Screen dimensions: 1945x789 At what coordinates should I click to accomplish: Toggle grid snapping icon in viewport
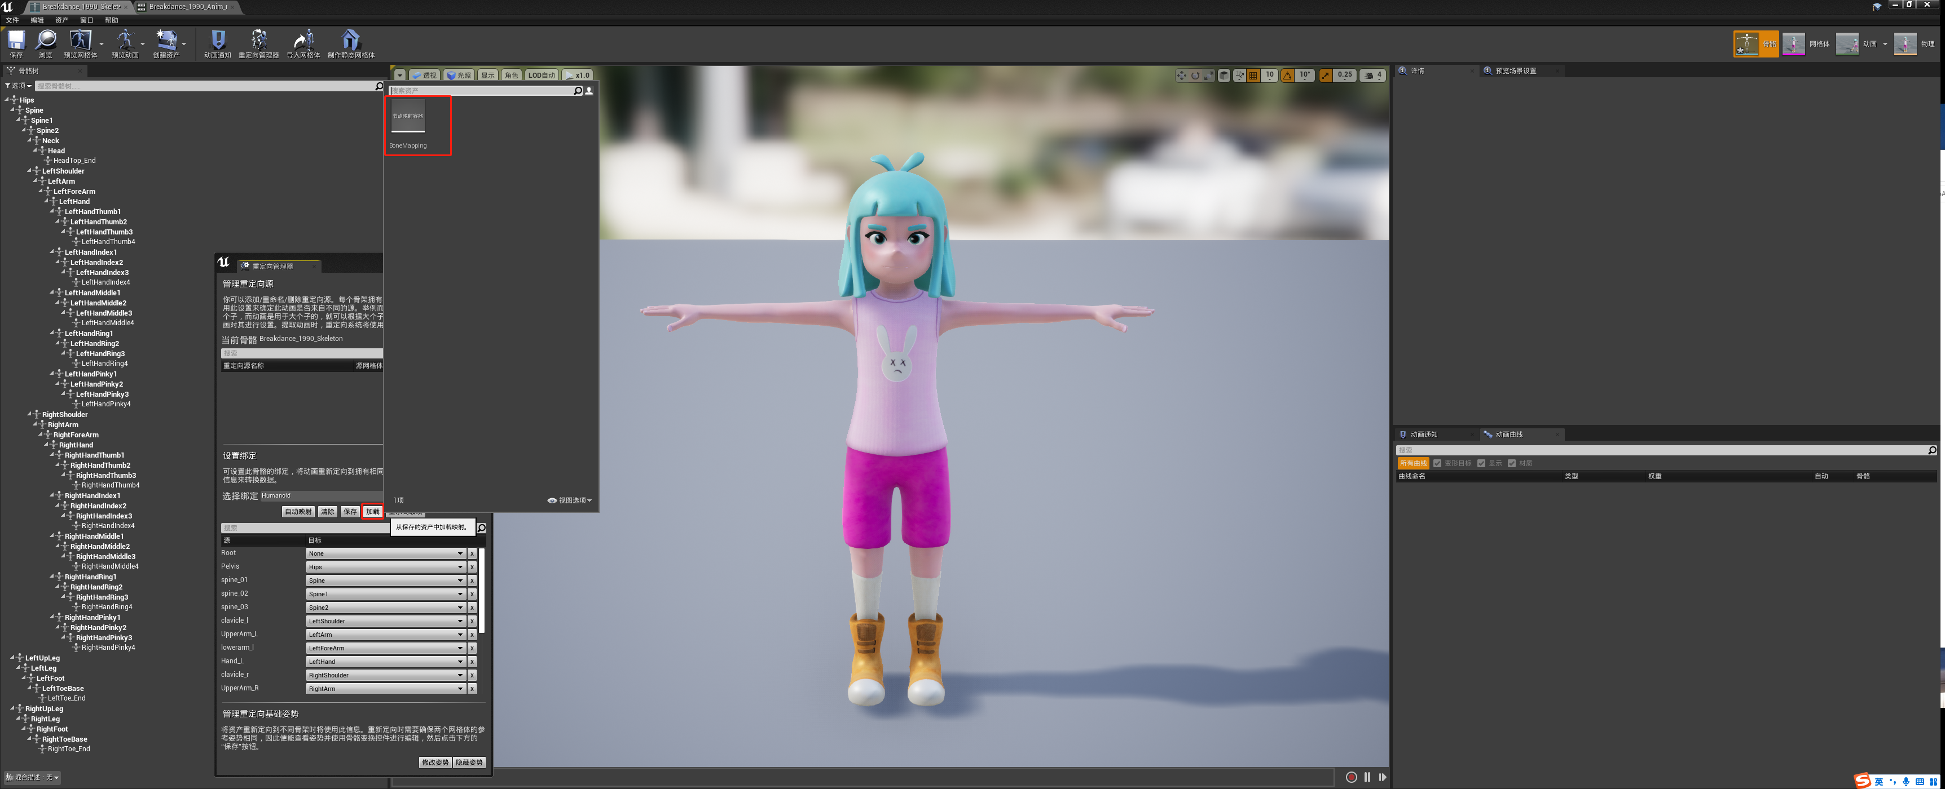[x=1253, y=76]
